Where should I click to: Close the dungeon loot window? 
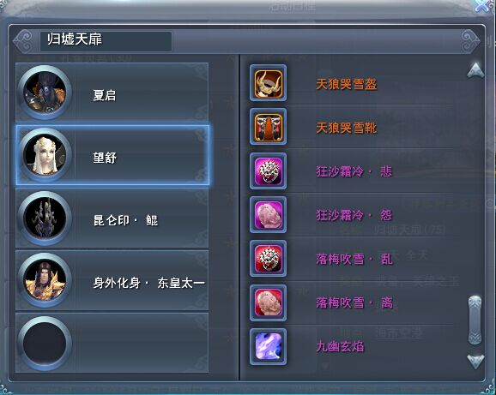coord(482,5)
